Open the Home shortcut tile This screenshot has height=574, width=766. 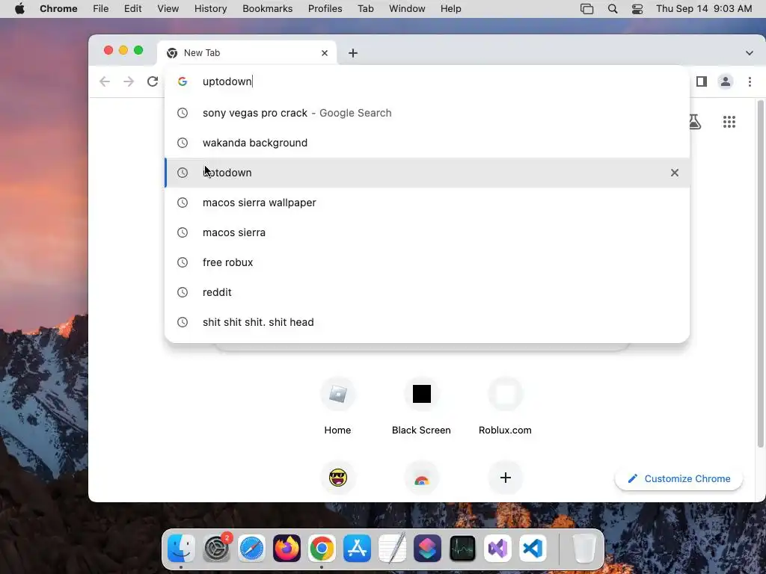[x=337, y=406]
